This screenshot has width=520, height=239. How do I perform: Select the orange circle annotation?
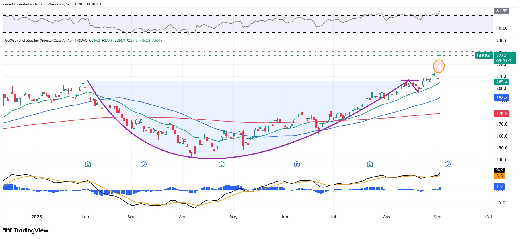click(439, 66)
